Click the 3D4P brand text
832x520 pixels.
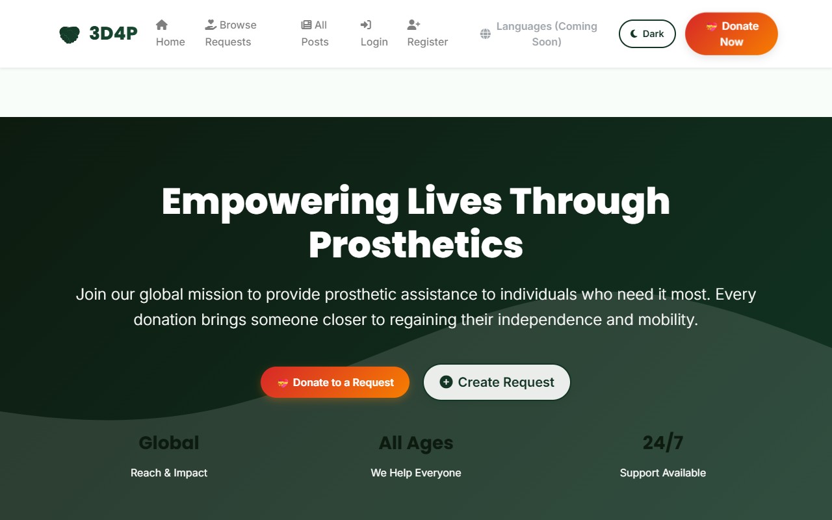pos(113,34)
